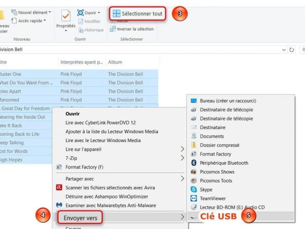Select the Wearing the Inside Out row
Image resolution: width=305 pixels, height=229 pixels.
26,117
